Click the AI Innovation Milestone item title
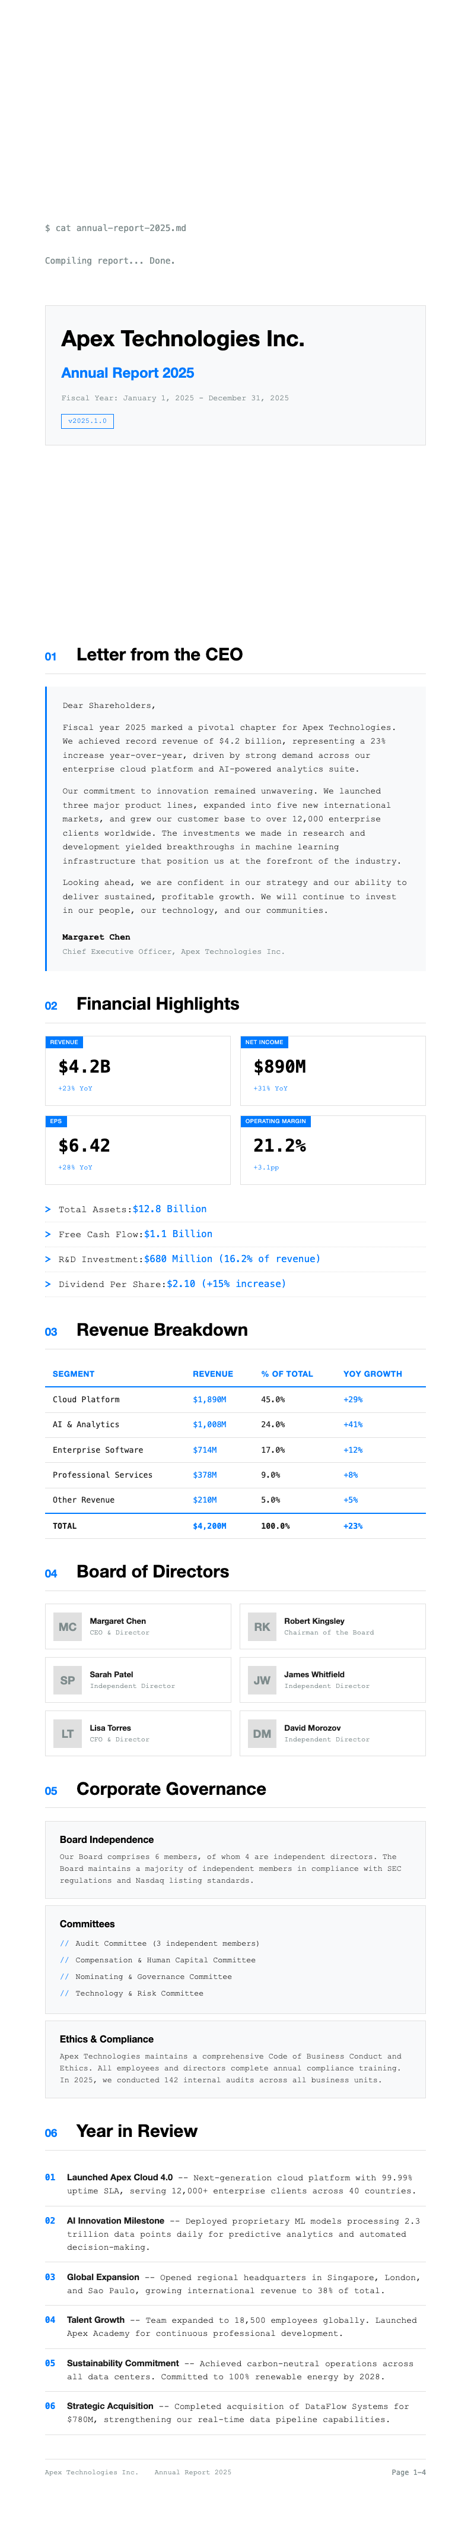 [x=116, y=2220]
